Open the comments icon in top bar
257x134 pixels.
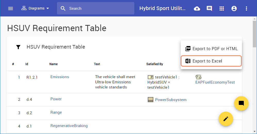(x=209, y=8)
